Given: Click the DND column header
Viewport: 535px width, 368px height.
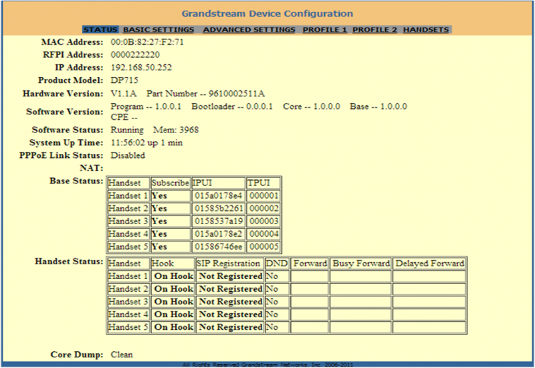Looking at the screenshot, I should coord(277,264).
